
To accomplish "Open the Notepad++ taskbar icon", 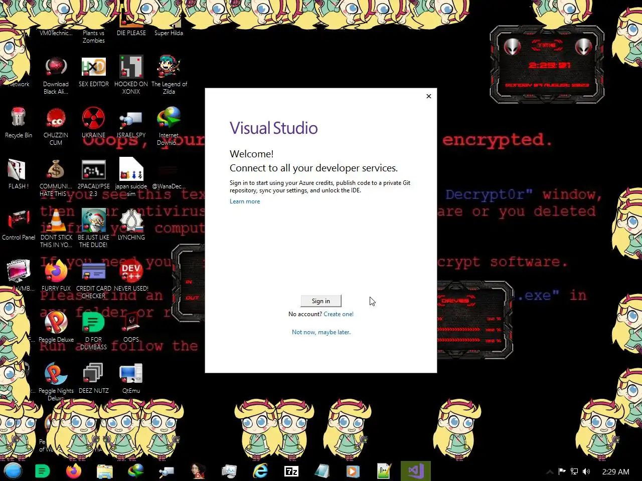I will (x=384, y=471).
